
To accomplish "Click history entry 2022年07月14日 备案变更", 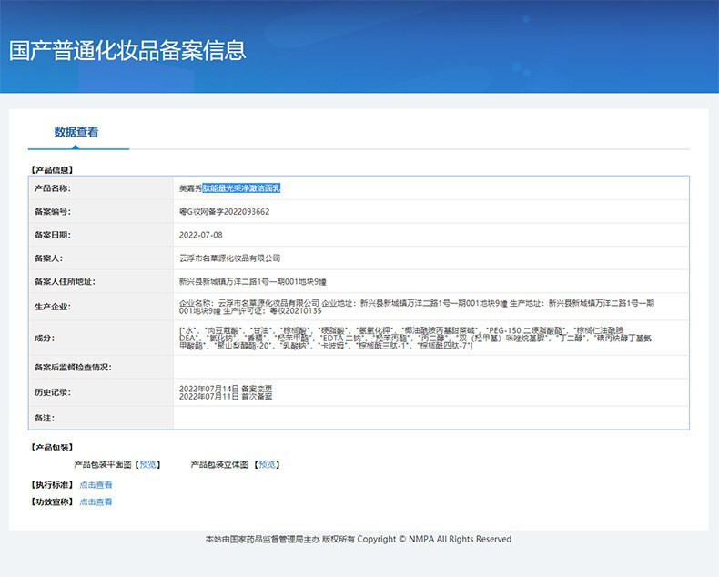I will click(226, 389).
